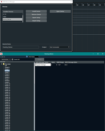This screenshot has width=105, height=131.
Task: Click the Patch Banks panel header
Action: [17, 62]
